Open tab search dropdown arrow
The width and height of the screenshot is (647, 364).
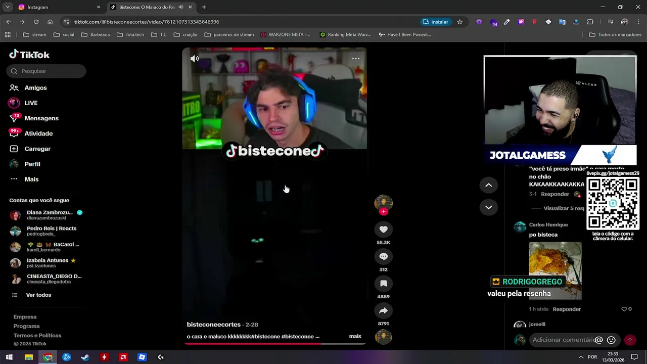pos(7,7)
